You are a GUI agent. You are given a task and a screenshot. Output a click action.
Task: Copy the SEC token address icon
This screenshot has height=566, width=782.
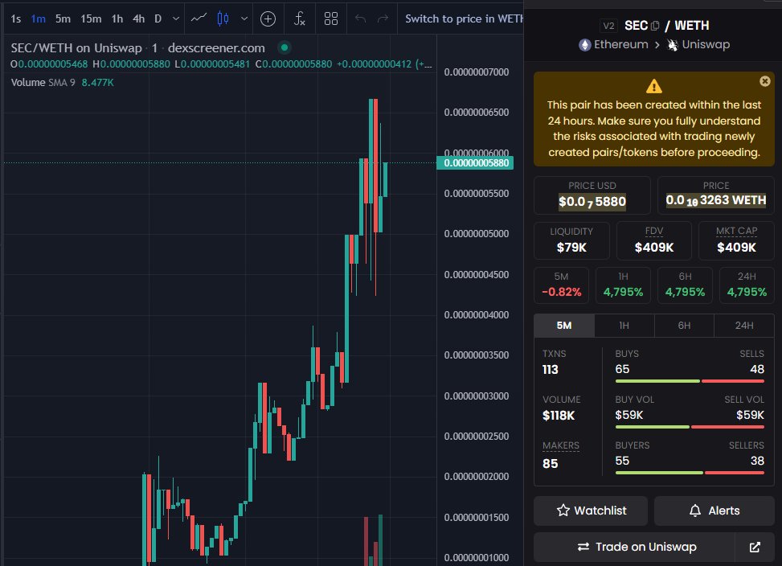point(655,26)
